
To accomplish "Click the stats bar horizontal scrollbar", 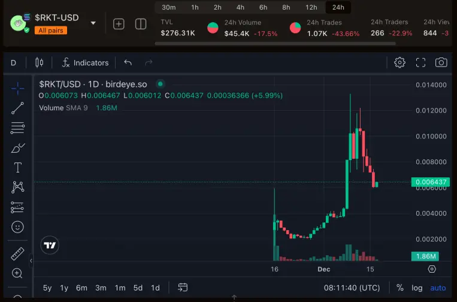I will tap(275, 44).
